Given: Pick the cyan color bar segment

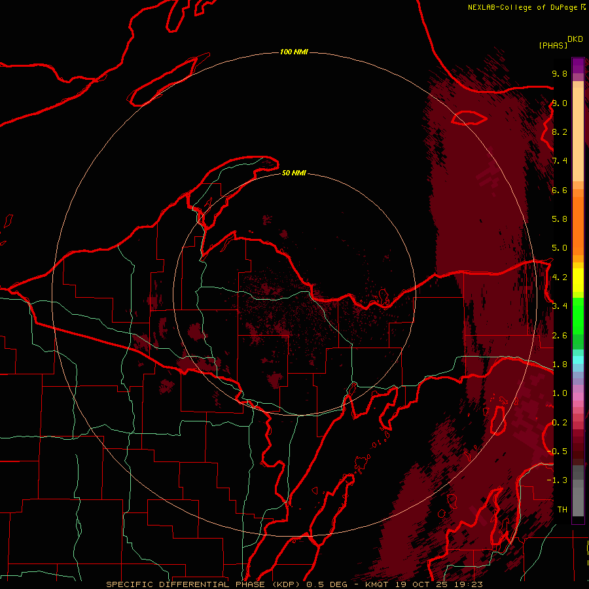Looking at the screenshot, I should pos(578,360).
